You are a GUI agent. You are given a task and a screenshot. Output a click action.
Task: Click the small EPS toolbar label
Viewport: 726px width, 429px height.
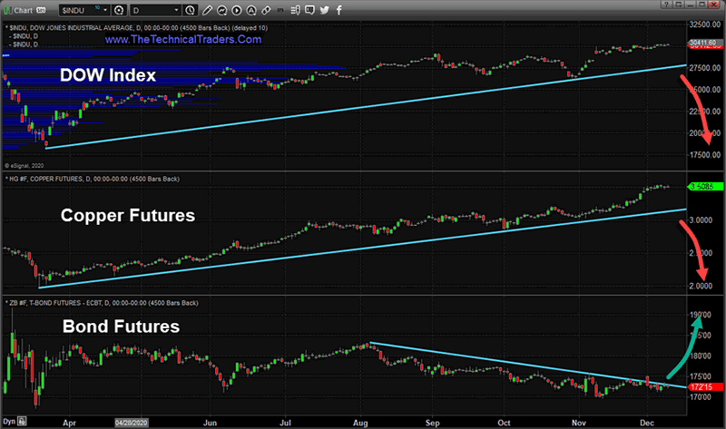[x=280, y=9]
